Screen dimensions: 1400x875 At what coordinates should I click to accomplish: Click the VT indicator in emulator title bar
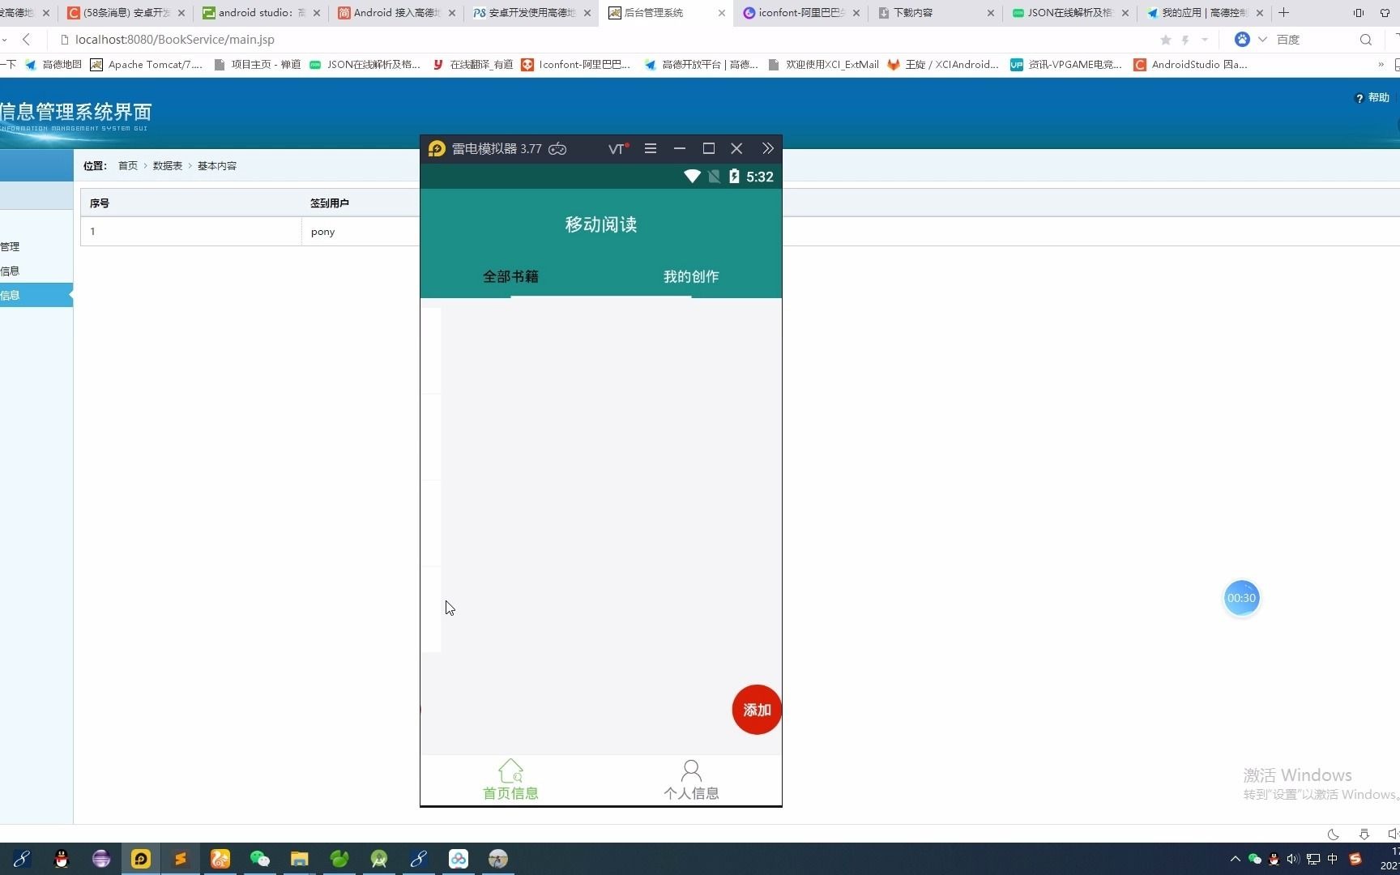(618, 148)
